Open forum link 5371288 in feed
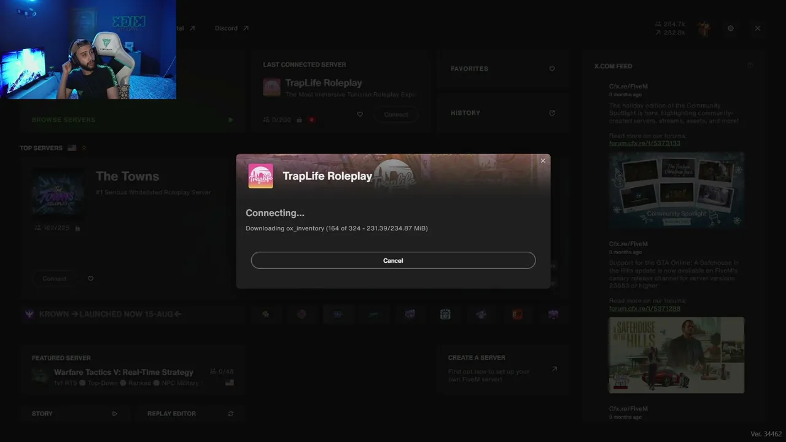This screenshot has height=442, width=786. 645,308
